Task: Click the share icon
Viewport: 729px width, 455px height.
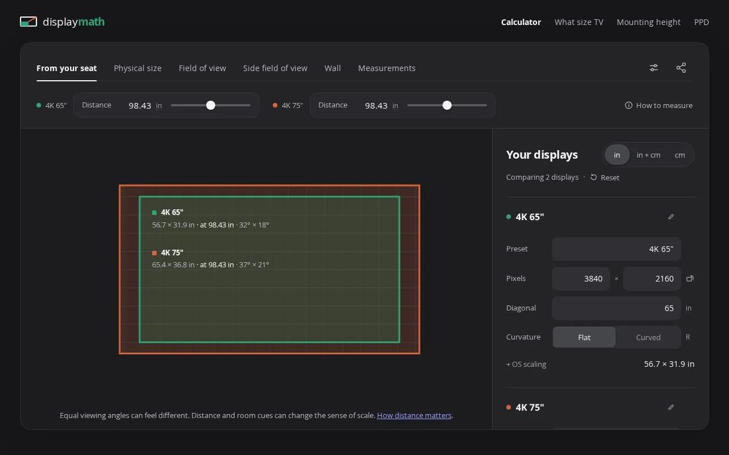Action: pos(681,68)
